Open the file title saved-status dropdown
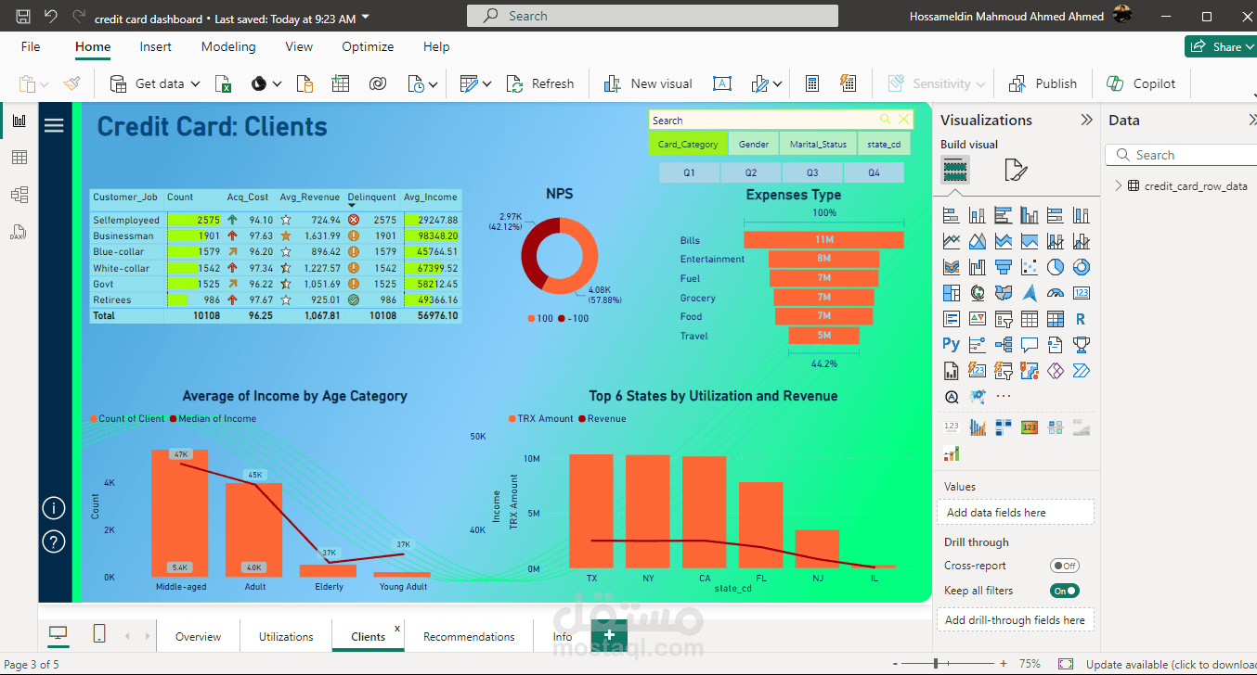Viewport: 1257px width, 675px height. [x=366, y=18]
